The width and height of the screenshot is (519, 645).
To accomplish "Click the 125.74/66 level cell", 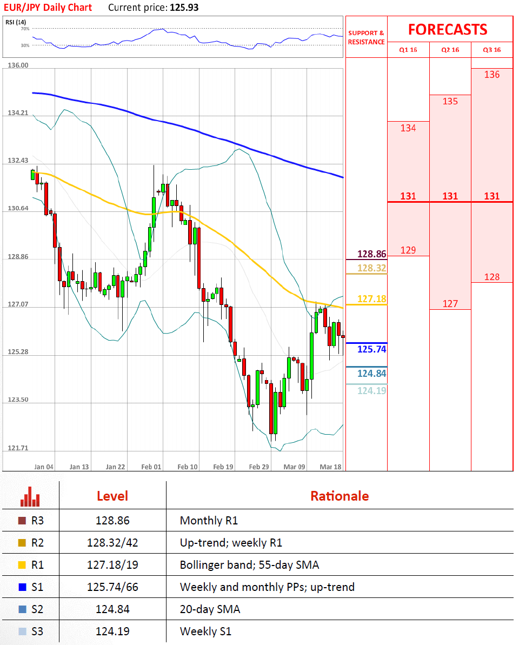I will click(x=112, y=587).
